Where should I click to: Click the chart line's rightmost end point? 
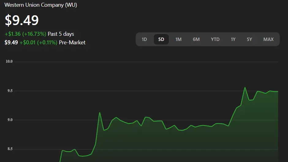pyautogui.click(x=278, y=91)
